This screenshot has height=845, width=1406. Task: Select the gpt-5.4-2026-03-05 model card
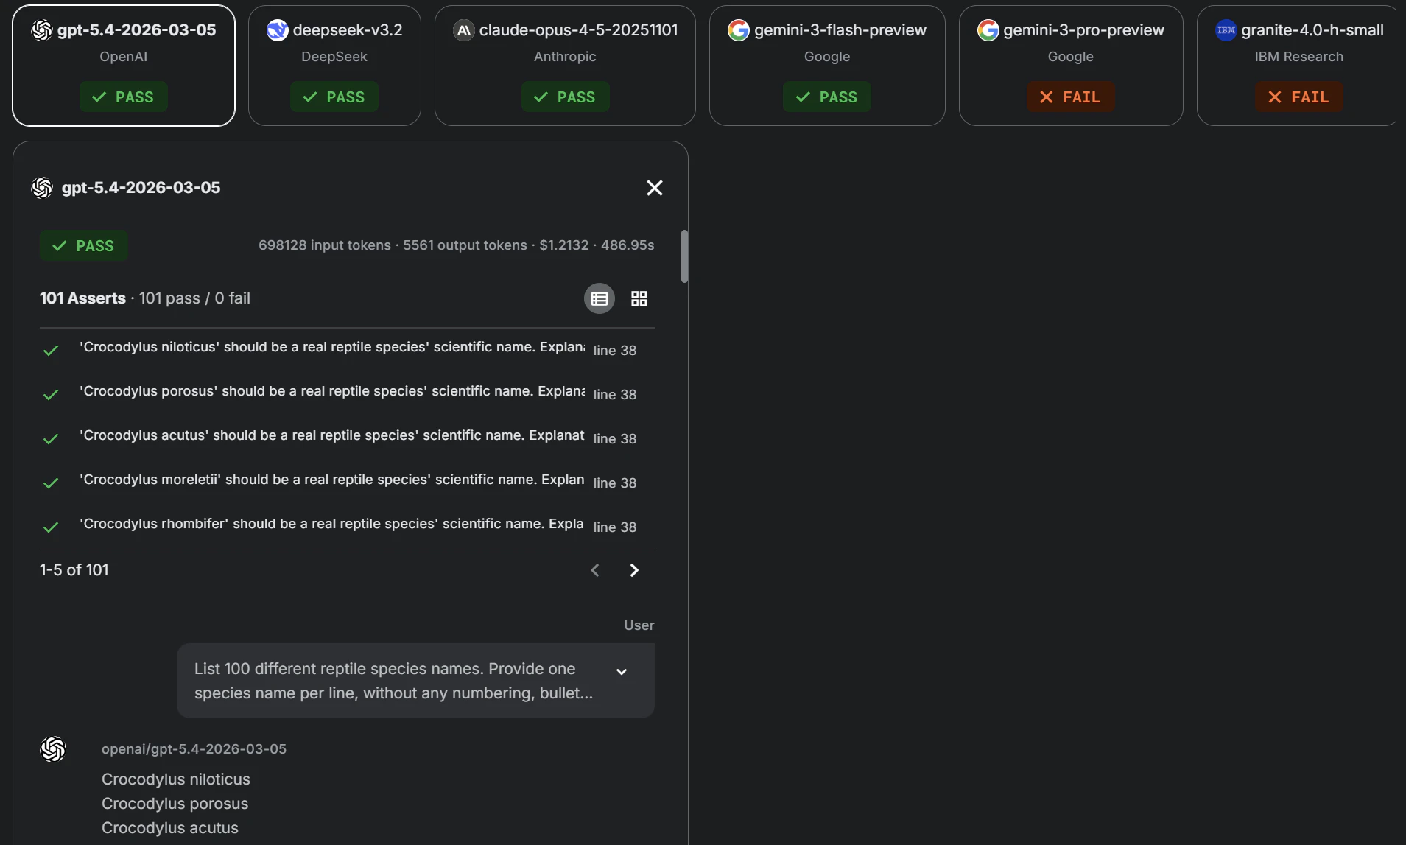[x=124, y=66]
